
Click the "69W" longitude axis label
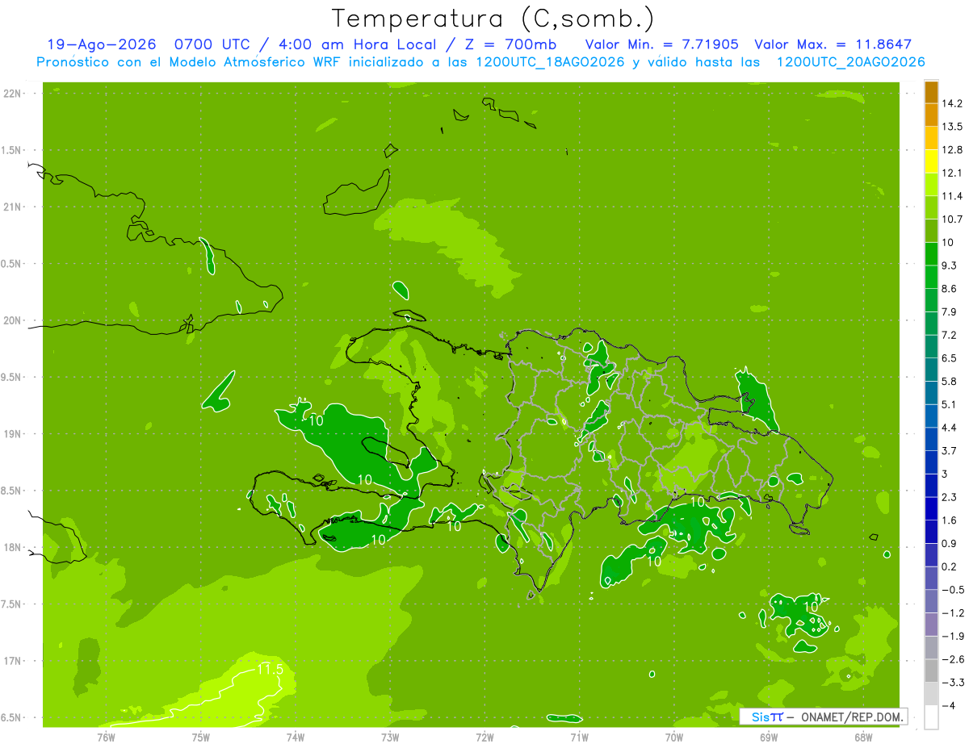click(769, 737)
